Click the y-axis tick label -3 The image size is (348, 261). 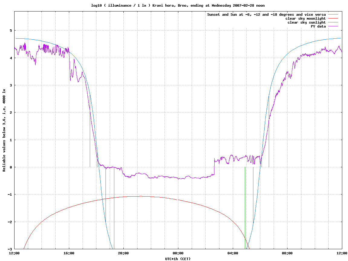(x=10, y=249)
